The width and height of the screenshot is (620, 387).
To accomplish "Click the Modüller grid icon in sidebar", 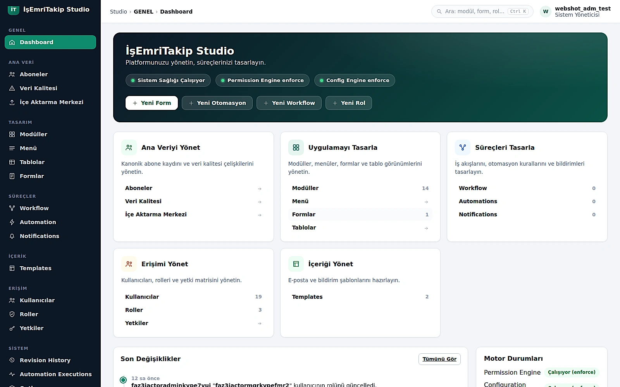I will click(12, 134).
